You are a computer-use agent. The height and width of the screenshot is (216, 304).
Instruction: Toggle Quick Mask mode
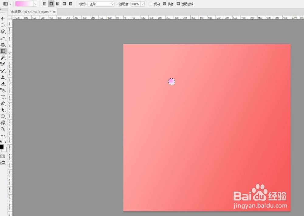(3, 156)
